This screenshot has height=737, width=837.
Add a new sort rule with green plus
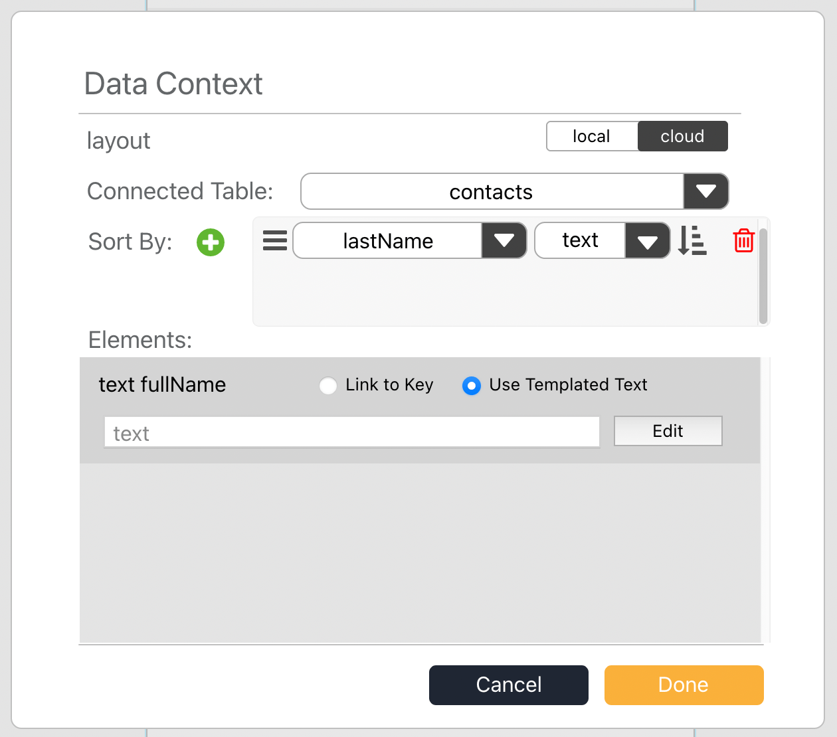tap(211, 242)
